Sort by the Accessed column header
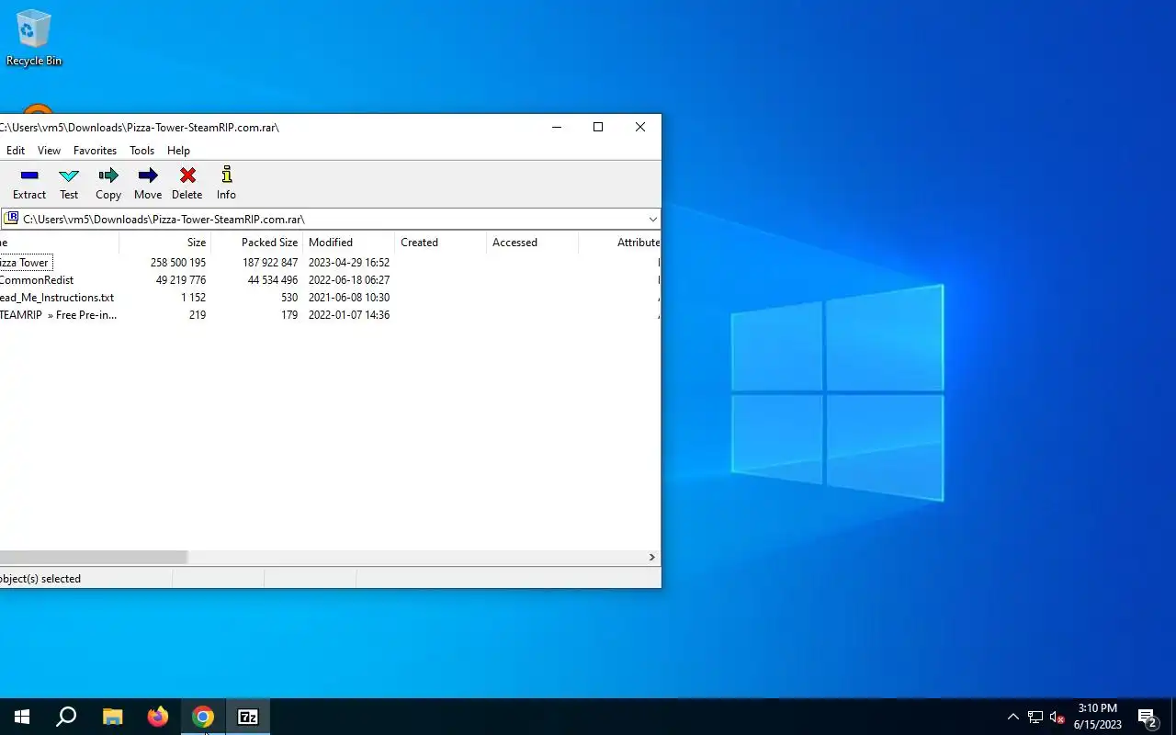The width and height of the screenshot is (1176, 735). tap(533, 243)
